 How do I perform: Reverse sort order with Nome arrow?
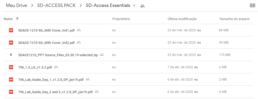[17, 19]
